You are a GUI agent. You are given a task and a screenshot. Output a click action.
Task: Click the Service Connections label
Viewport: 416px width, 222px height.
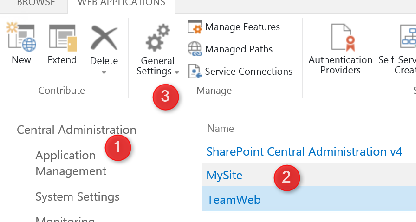click(248, 72)
